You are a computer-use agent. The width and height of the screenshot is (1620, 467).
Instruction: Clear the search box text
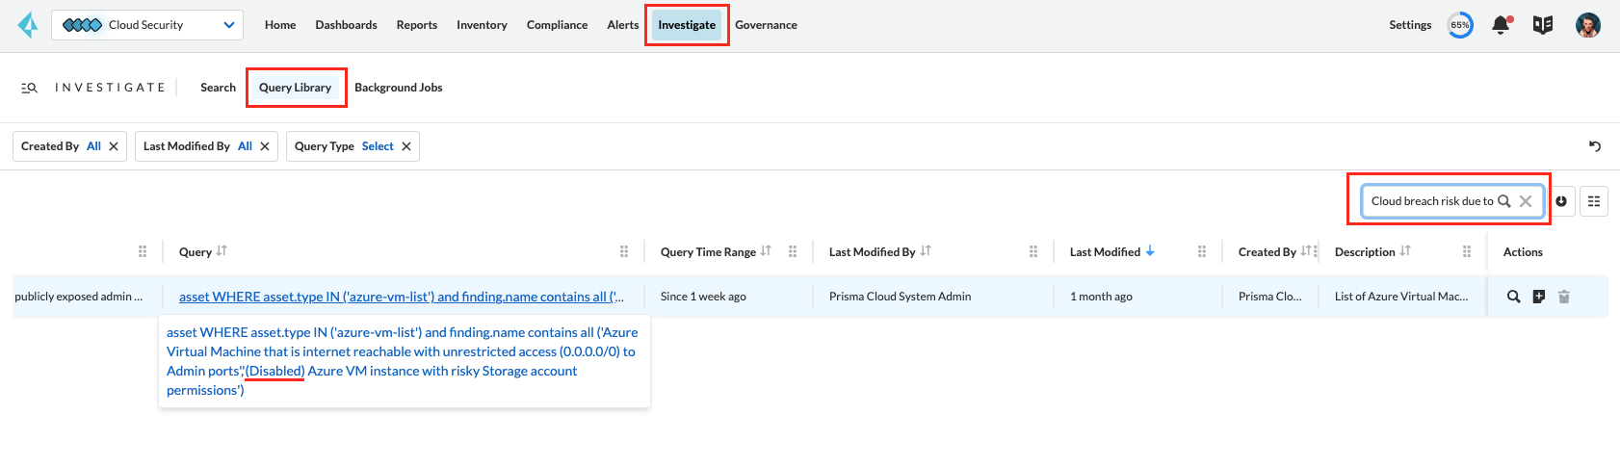1526,201
